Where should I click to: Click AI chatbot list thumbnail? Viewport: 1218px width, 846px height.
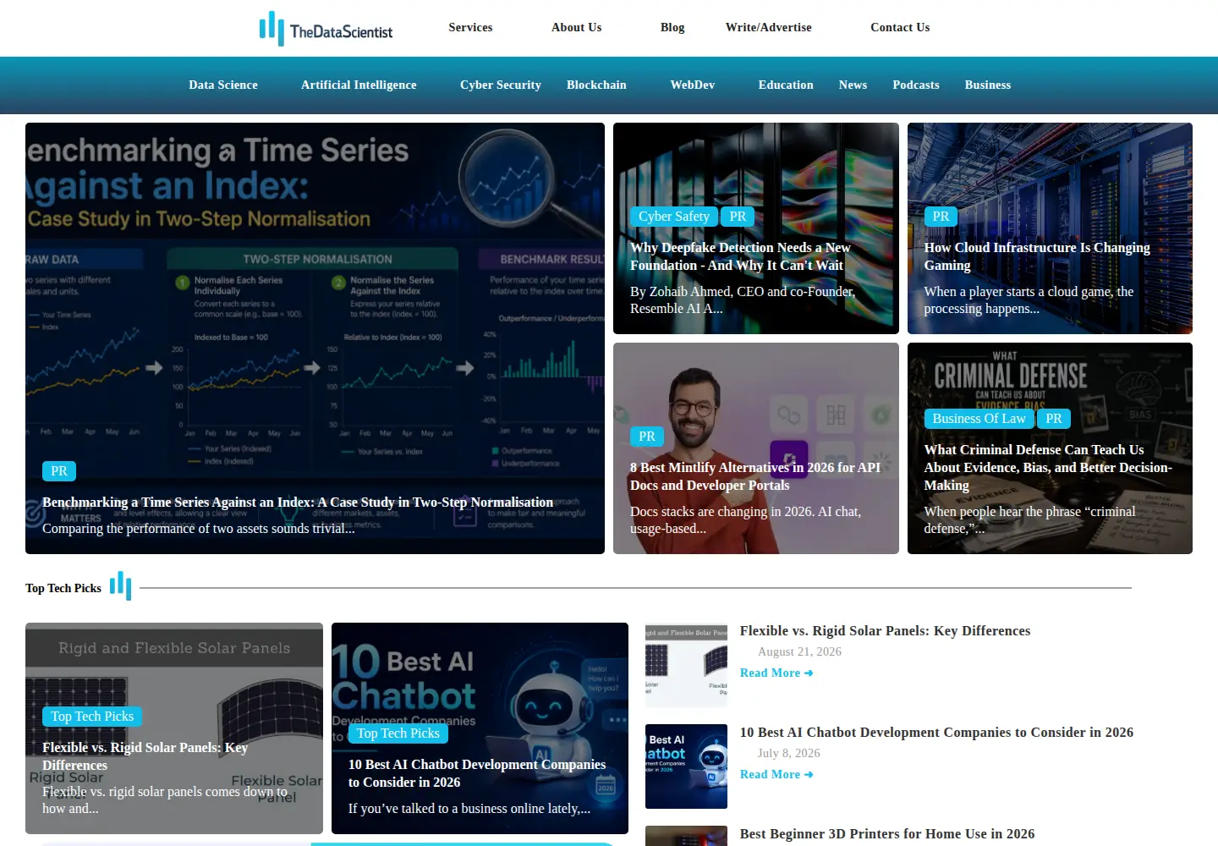coord(686,766)
